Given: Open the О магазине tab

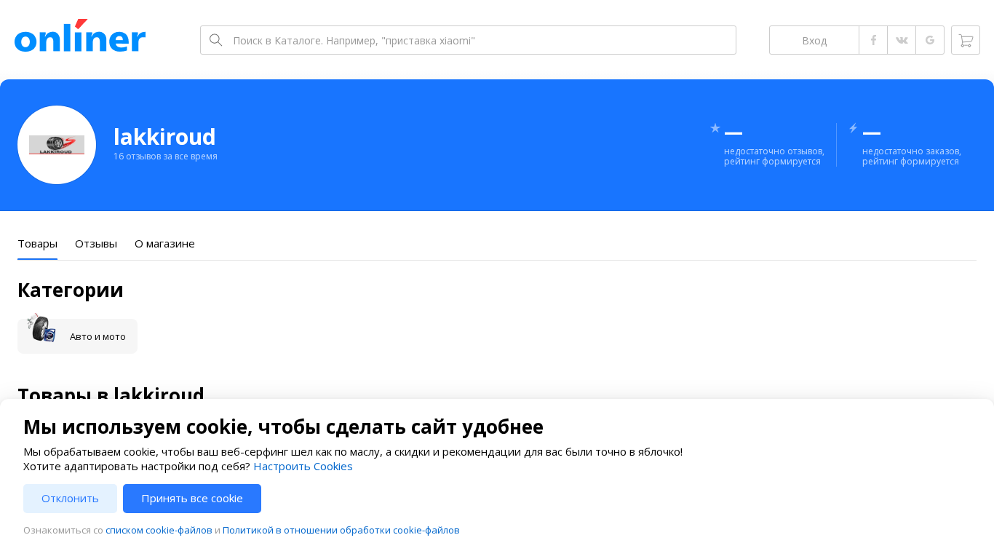Looking at the screenshot, I should (164, 244).
